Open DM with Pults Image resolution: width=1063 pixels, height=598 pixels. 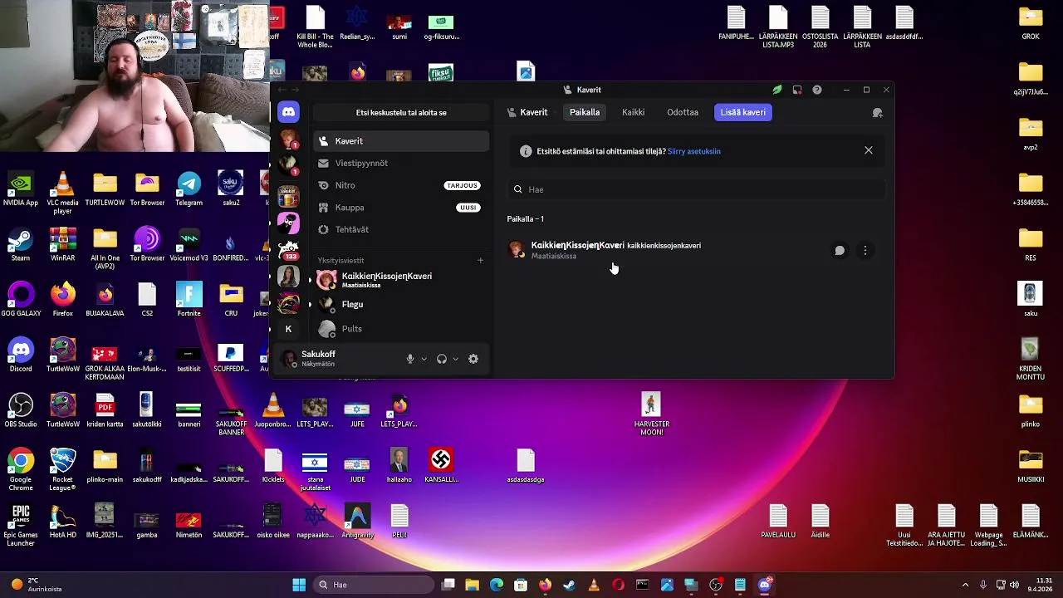tap(401, 329)
